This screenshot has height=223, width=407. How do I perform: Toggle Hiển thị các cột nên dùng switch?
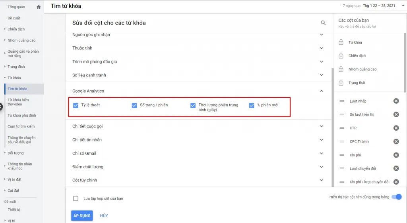point(397,197)
